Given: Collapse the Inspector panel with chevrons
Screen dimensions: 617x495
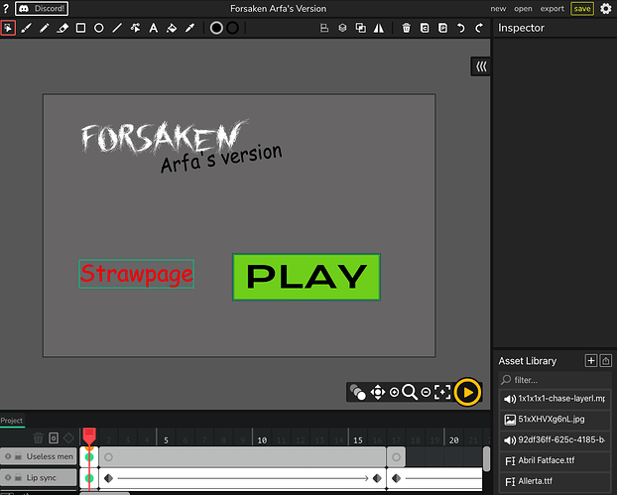Looking at the screenshot, I should (481, 66).
